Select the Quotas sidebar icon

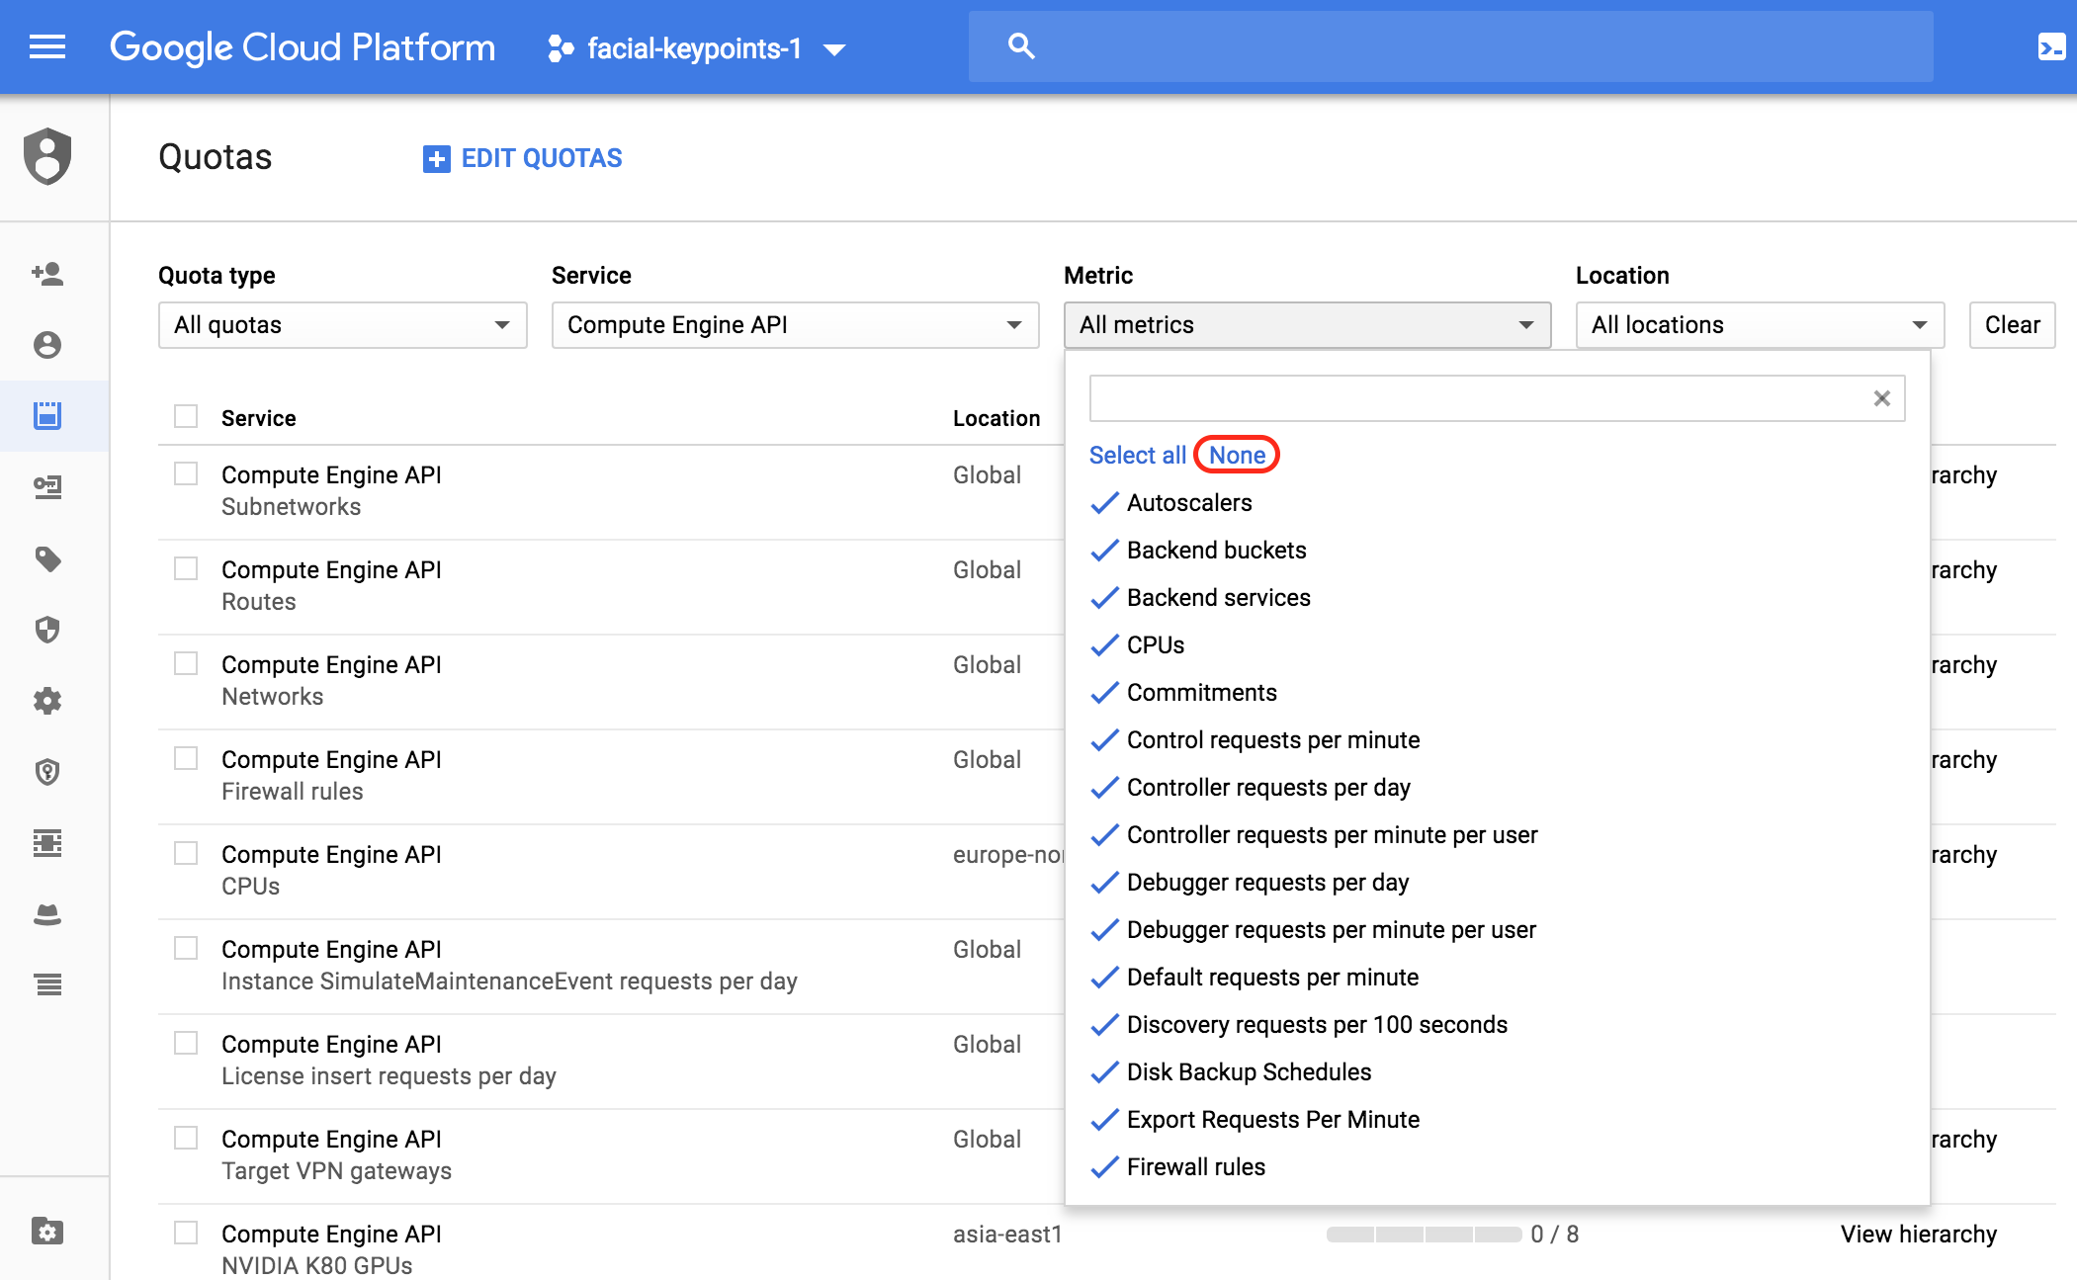pyautogui.click(x=46, y=415)
